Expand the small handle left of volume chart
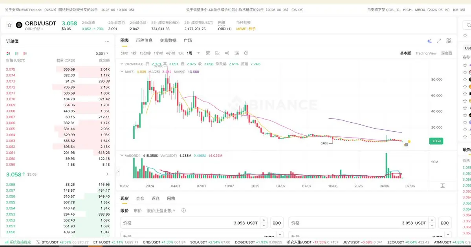The width and height of the screenshot is (471, 247). (x=118, y=171)
